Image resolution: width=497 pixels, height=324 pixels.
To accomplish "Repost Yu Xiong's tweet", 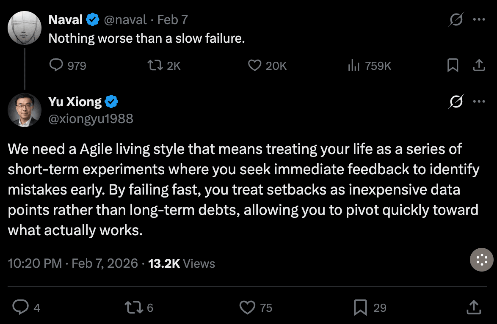I will [133, 308].
